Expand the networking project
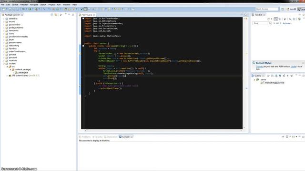This screenshot has width=305, height=171. [4, 46]
